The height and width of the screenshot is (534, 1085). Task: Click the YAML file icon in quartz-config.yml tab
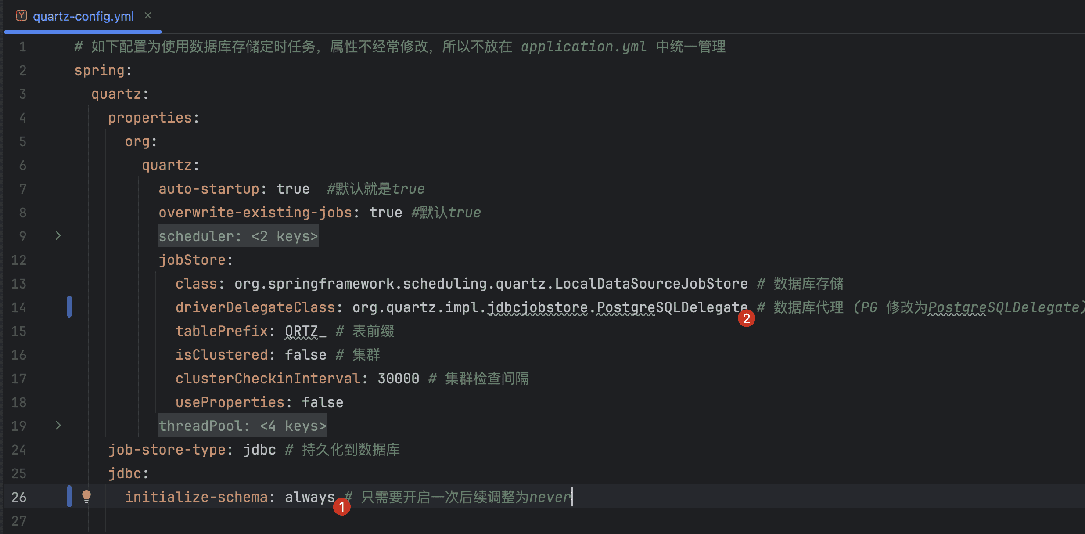coord(22,16)
